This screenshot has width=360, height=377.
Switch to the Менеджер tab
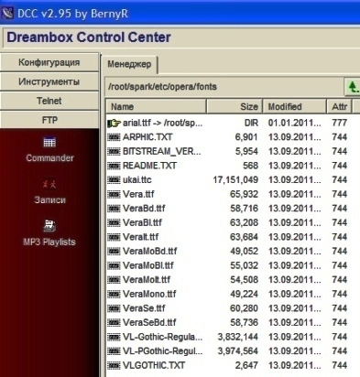point(129,64)
